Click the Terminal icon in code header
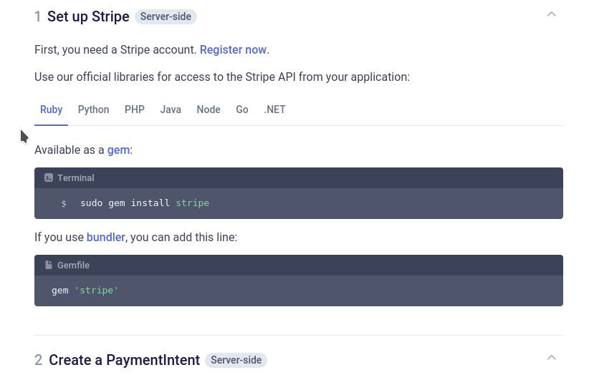 49,177
